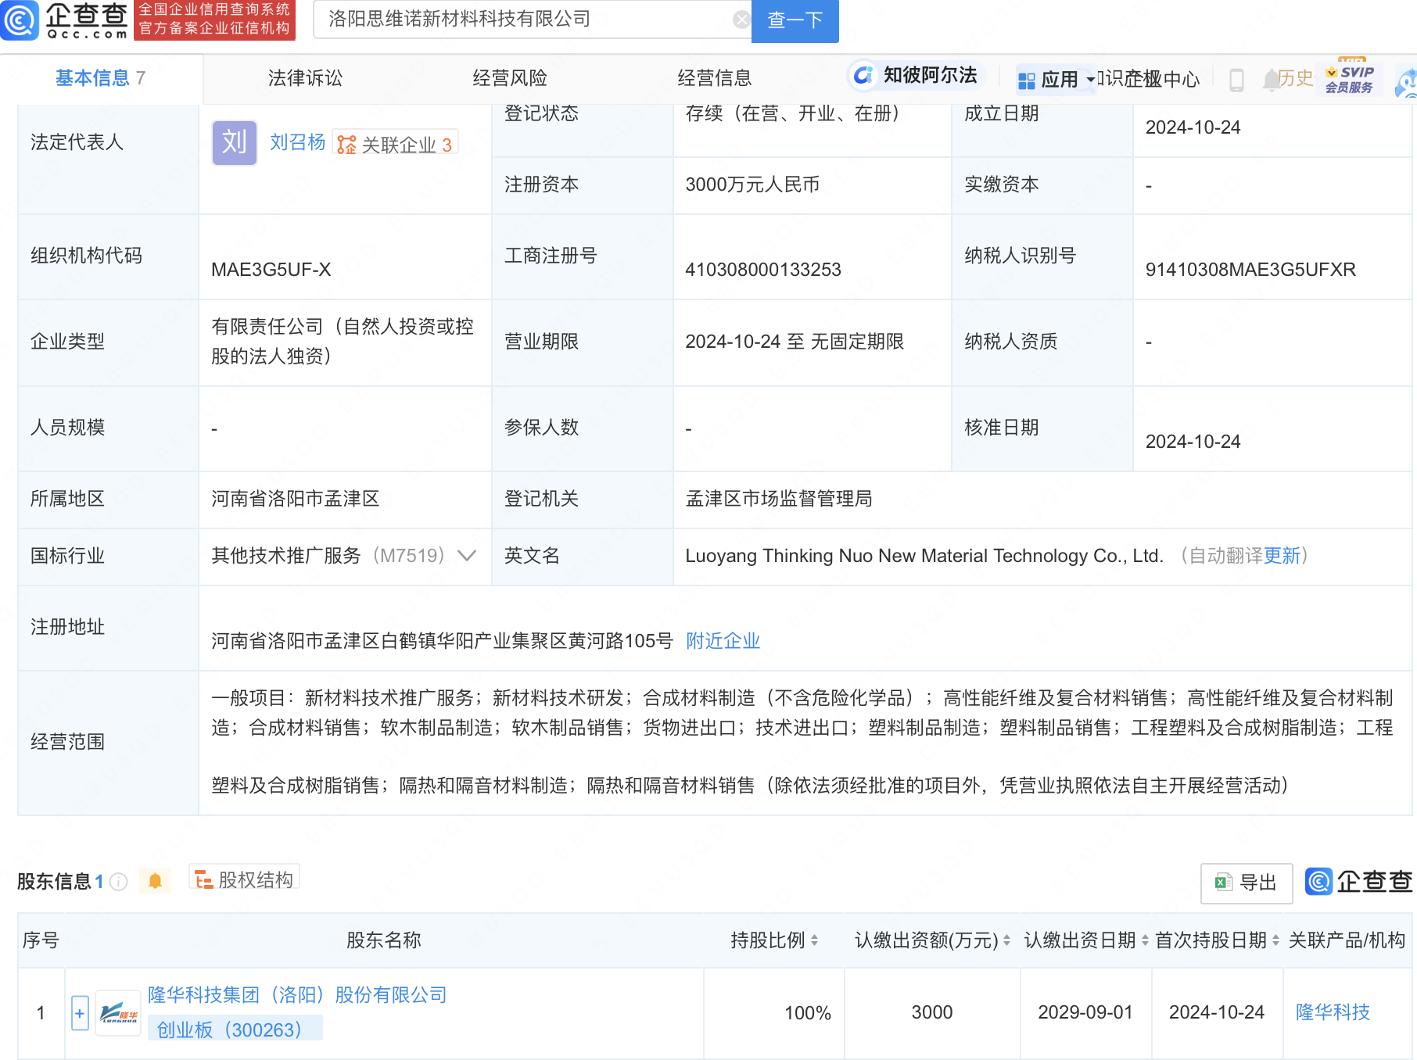1417x1060 pixels.
Task: View 关联企业 3 related companies
Action: click(x=396, y=145)
